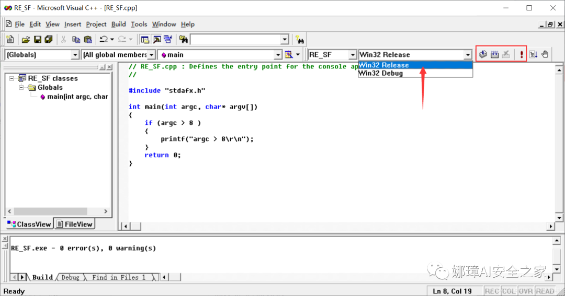Switch to Find in Files 1 tab
This screenshot has height=296, width=565.
point(119,277)
